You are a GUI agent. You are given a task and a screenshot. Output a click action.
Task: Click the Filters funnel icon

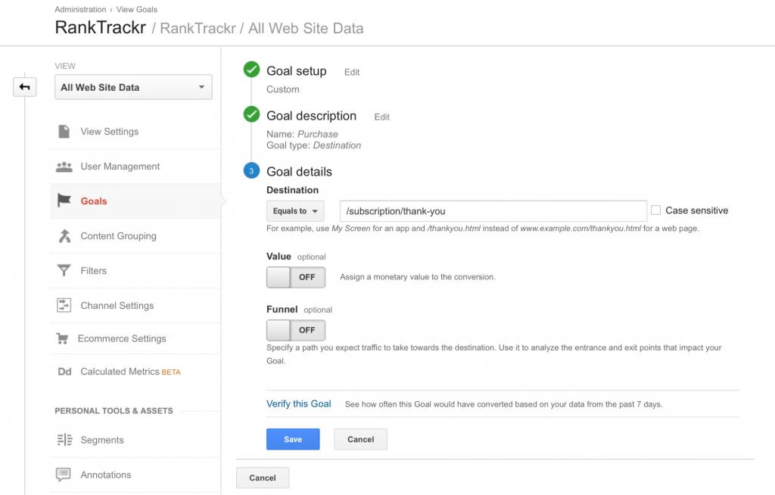tap(64, 271)
